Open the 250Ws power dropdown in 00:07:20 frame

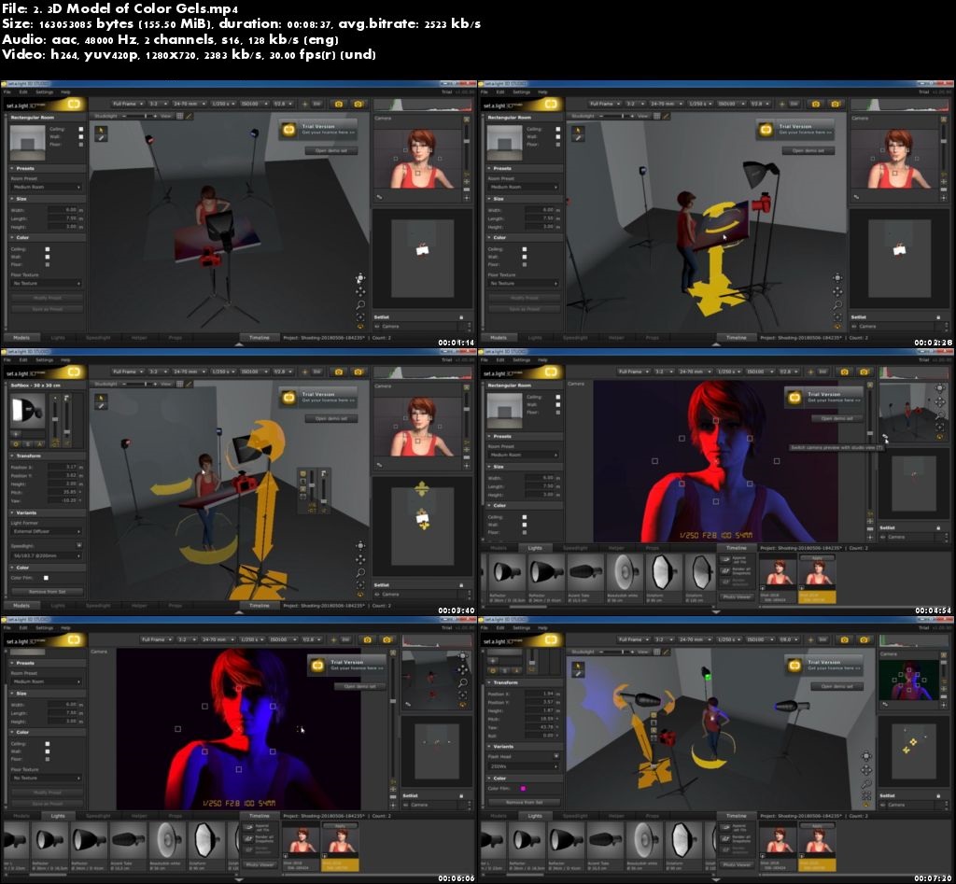click(523, 766)
